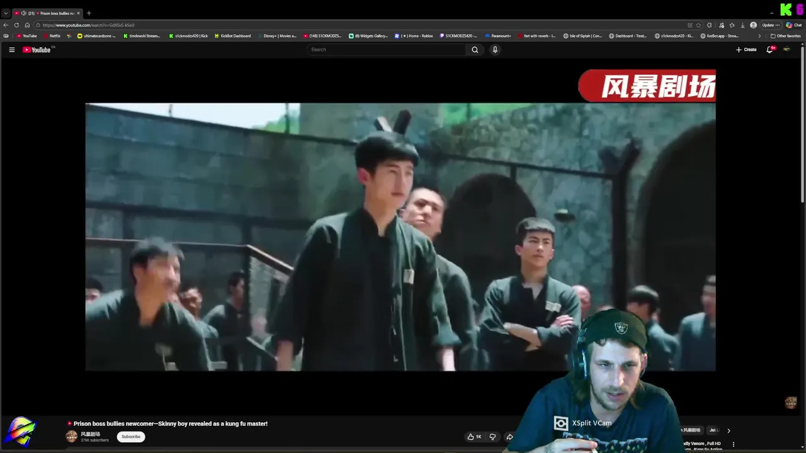Screen dimensions: 806x453
Task: Open the browser downloads icon
Action: pyautogui.click(x=742, y=25)
